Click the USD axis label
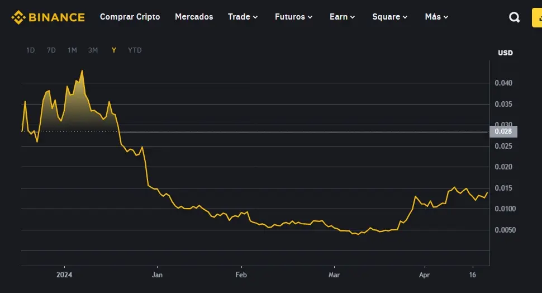This screenshot has width=542, height=293. pos(505,53)
